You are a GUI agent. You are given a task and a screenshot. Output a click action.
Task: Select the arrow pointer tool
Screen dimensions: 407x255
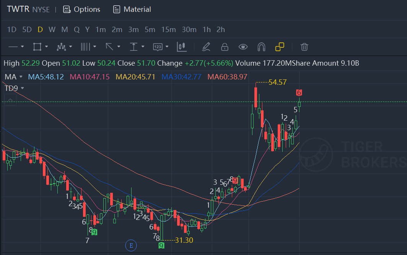coord(109,47)
